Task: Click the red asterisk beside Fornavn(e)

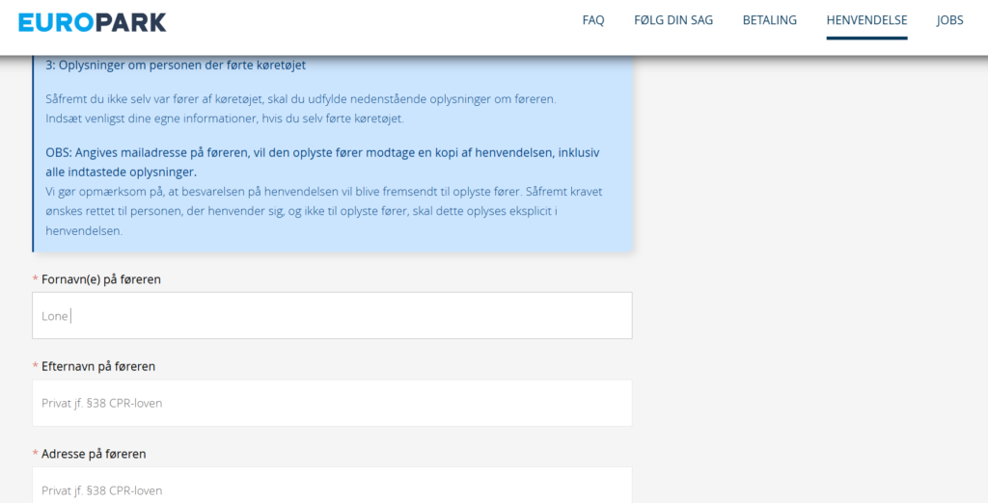Action: 36,279
